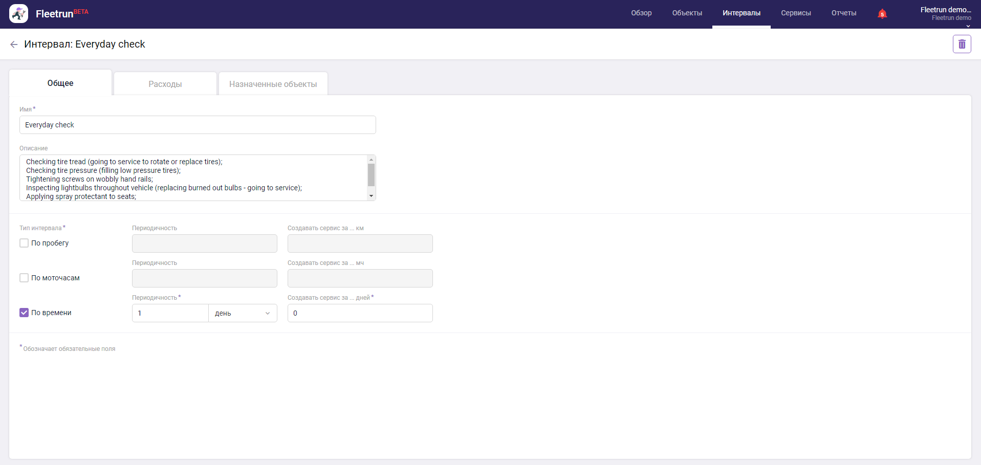Click the Имя input field

coord(198,125)
